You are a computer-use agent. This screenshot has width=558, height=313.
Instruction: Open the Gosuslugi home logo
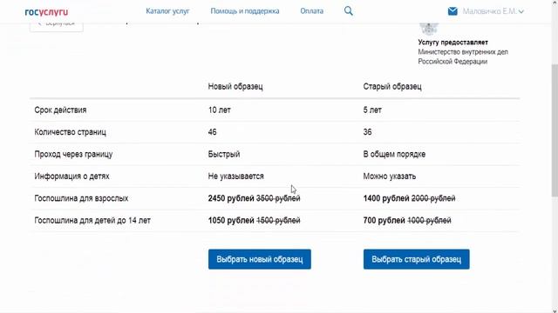tap(46, 11)
